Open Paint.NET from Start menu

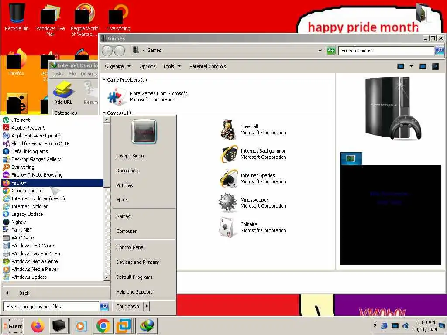pos(53,230)
